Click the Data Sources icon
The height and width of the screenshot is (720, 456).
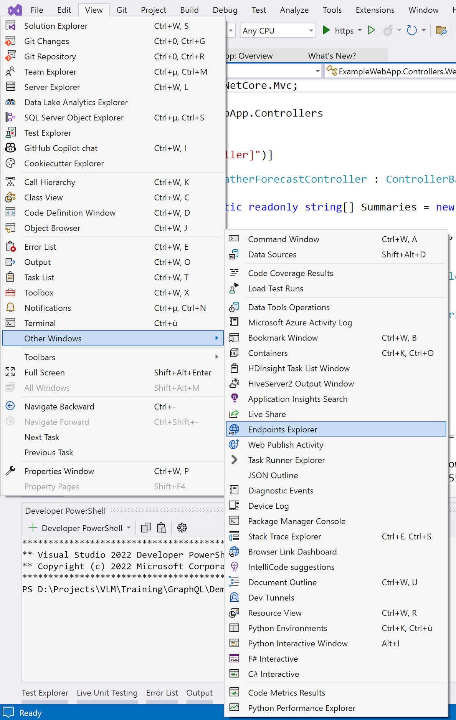click(234, 254)
